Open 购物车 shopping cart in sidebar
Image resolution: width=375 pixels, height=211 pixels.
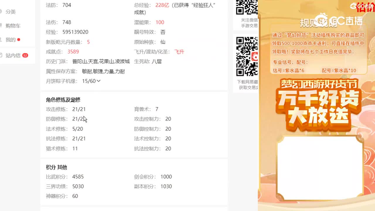[x=13, y=26]
